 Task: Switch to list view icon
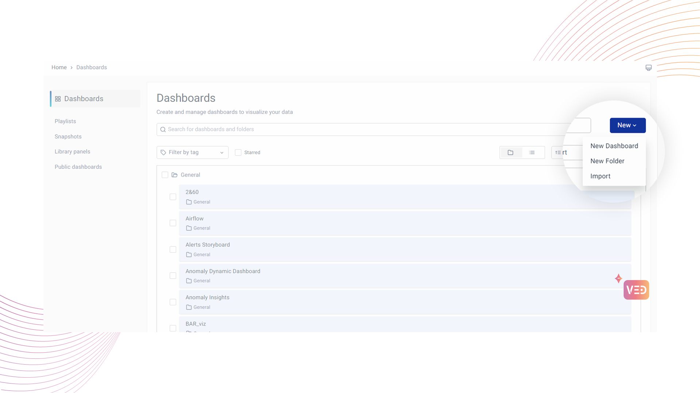coord(532,152)
